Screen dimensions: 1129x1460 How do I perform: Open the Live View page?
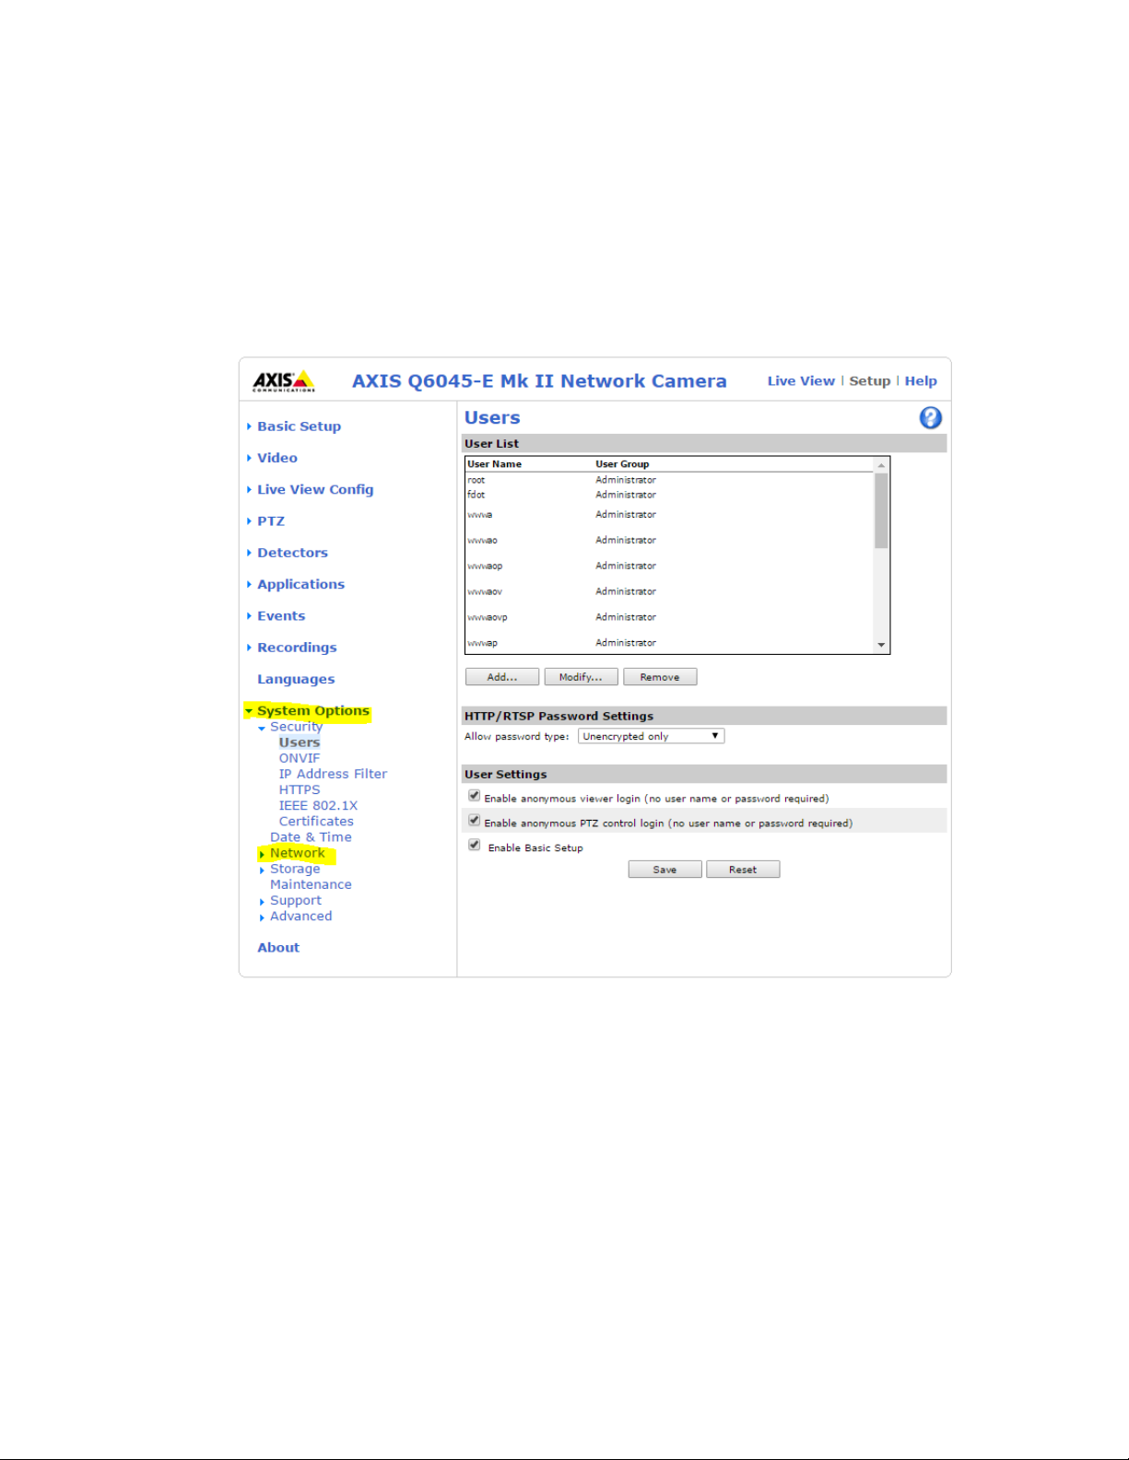[x=800, y=381]
